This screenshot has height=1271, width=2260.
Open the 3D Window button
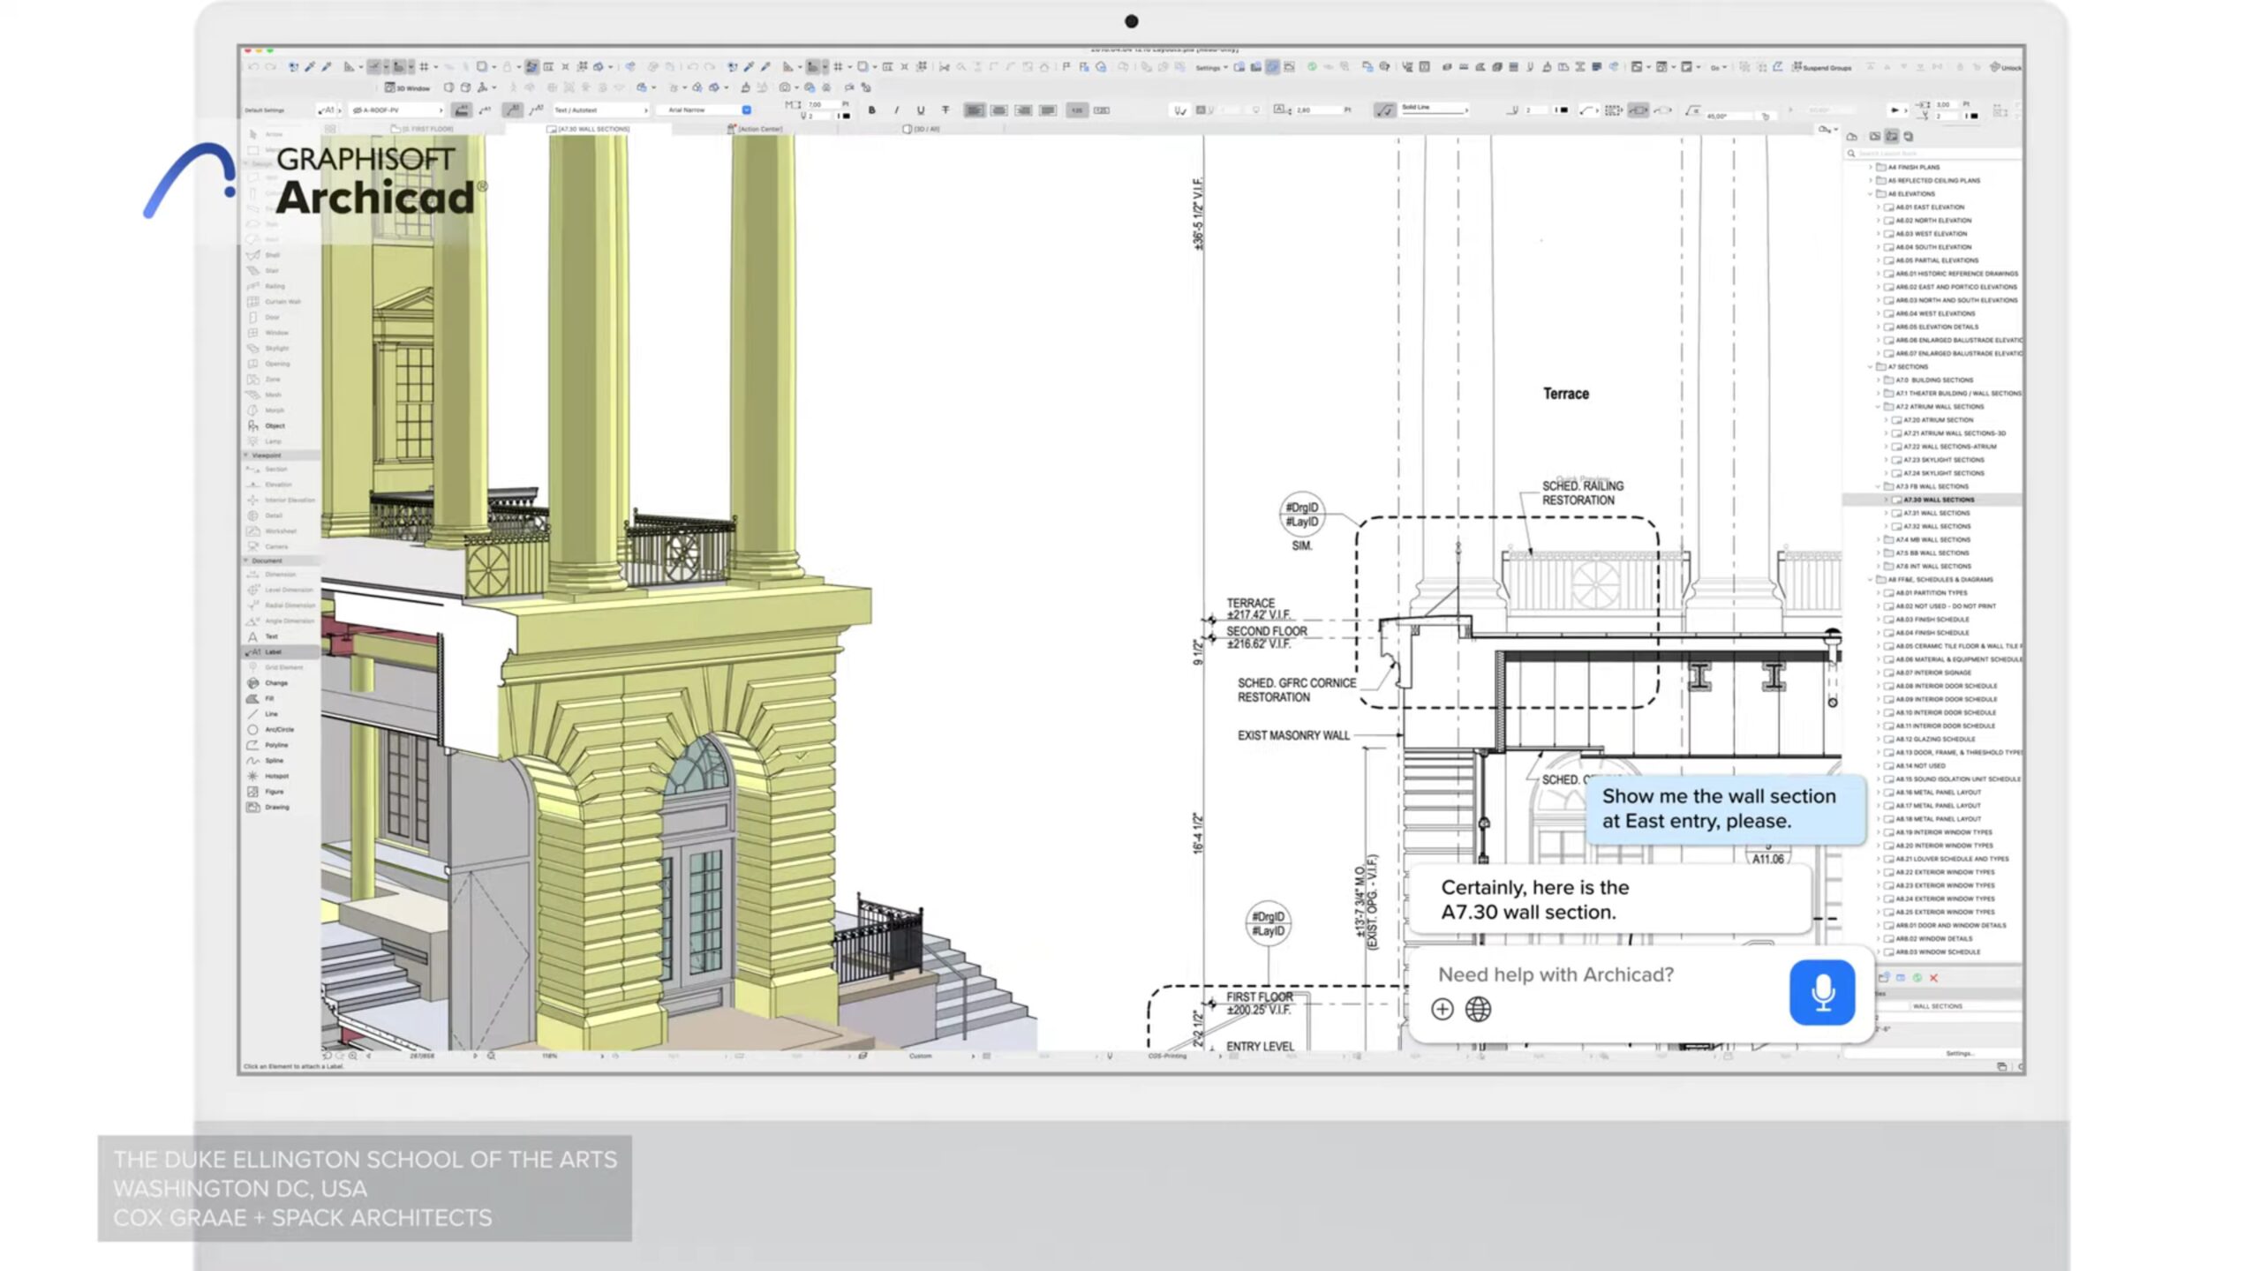[x=408, y=87]
